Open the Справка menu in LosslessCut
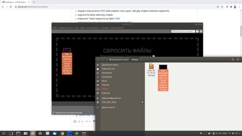The width and height of the screenshot is (242, 136). tap(105, 28)
